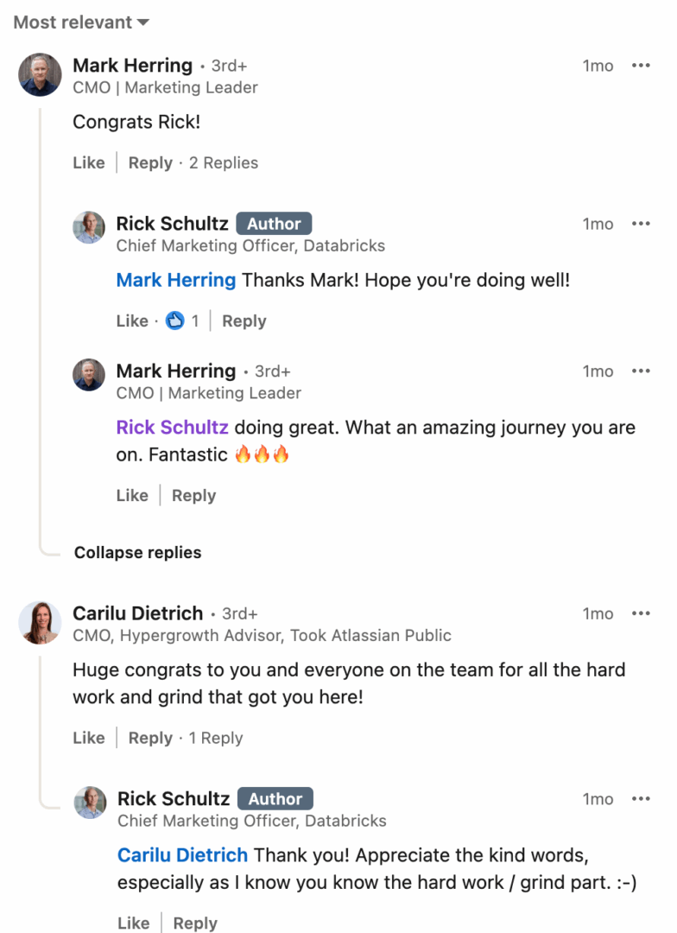
Task: Open Carilu Dietrich's profile via her name
Action: pyautogui.click(x=138, y=613)
